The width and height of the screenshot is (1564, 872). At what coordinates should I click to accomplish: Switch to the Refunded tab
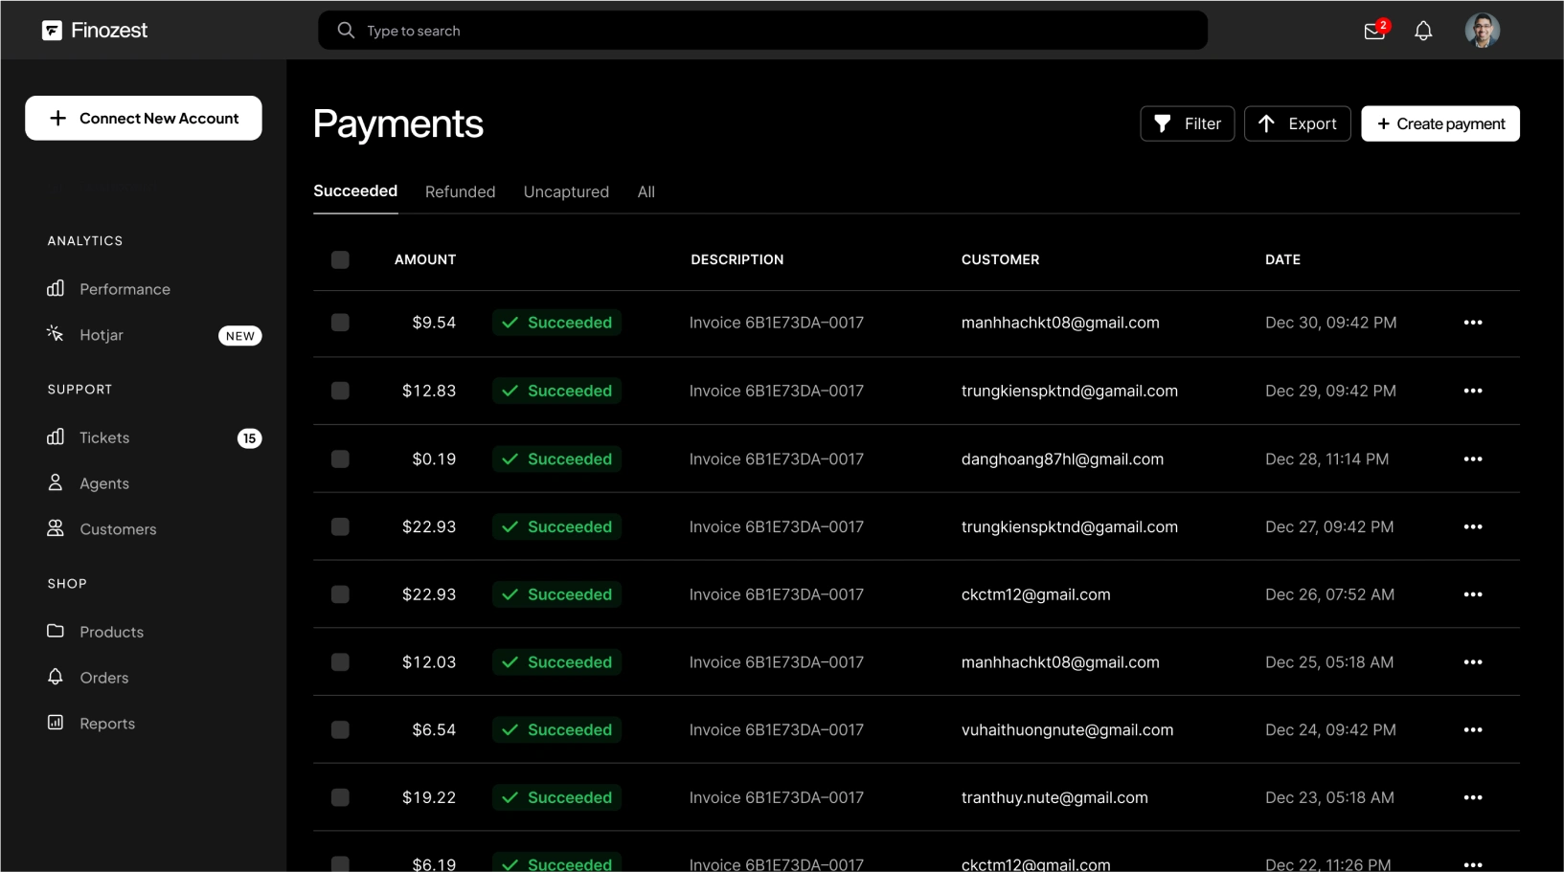pos(460,191)
